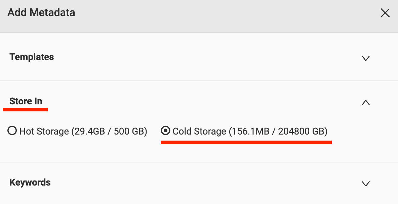Click empty space in the Keywords row
The image size is (398, 204).
[x=202, y=183]
